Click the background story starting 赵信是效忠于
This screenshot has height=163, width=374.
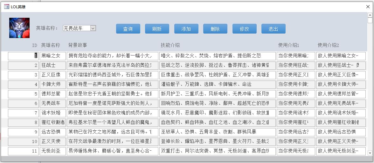pyautogui.click(x=113, y=94)
